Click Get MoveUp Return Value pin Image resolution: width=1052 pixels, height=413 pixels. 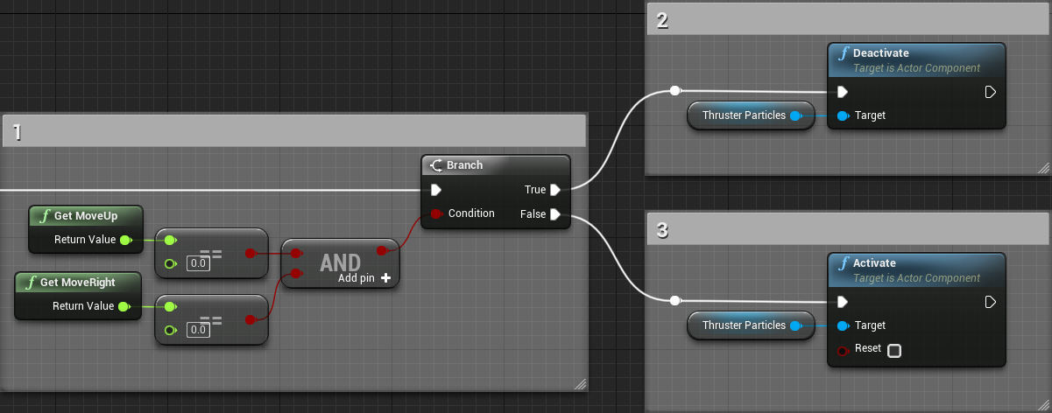click(124, 240)
